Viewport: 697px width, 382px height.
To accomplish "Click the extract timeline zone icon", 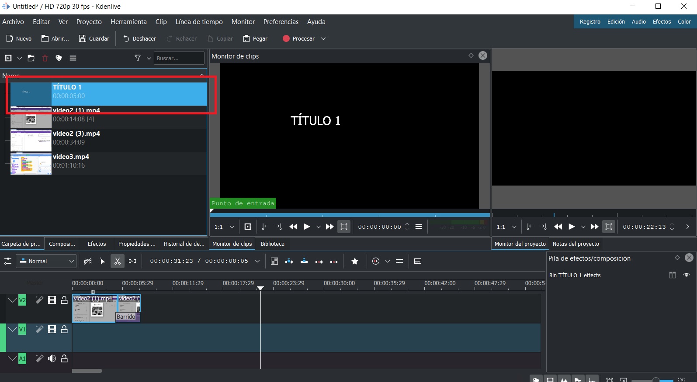I will click(x=319, y=262).
